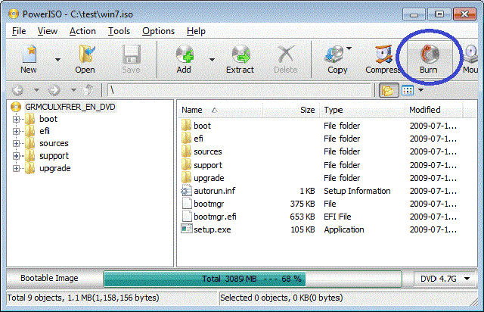The image size is (484, 312).
Task: Expand the efi folder in tree
Action: [x=16, y=132]
